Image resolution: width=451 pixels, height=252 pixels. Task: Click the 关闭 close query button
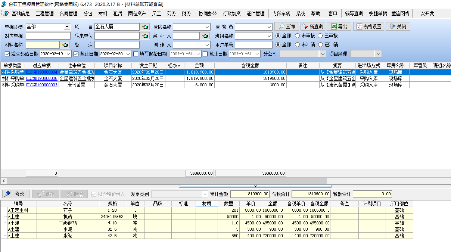click(x=398, y=27)
